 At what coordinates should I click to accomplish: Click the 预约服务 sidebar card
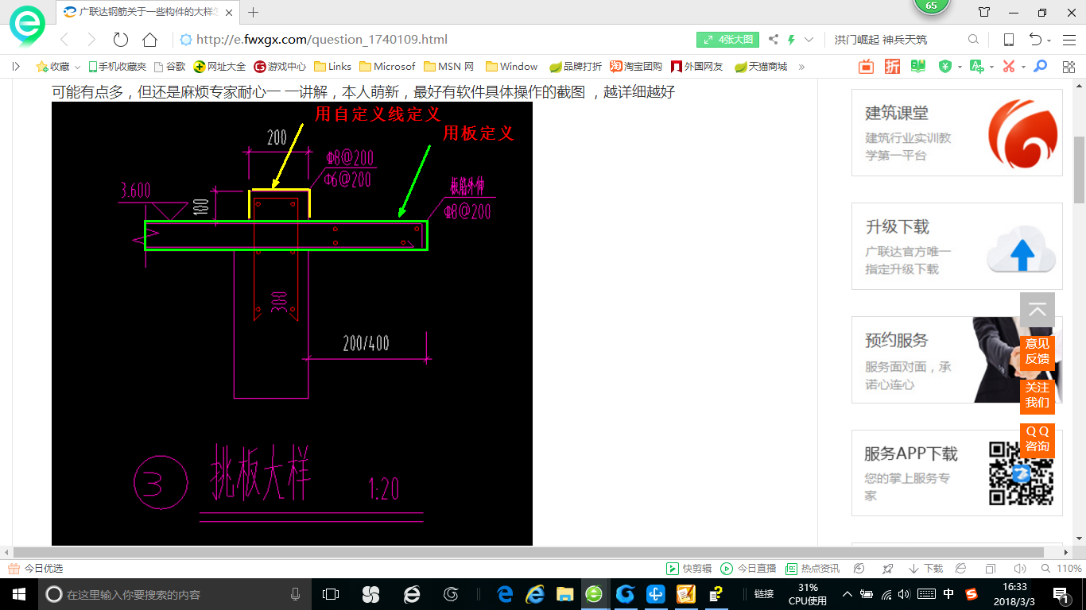(957, 360)
